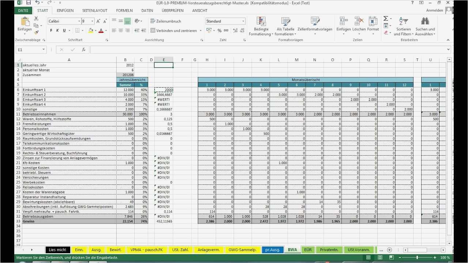Viewport: 468px width, 263px height.
Task: Switch to the FORMELN ribbon tab
Action: click(124, 10)
